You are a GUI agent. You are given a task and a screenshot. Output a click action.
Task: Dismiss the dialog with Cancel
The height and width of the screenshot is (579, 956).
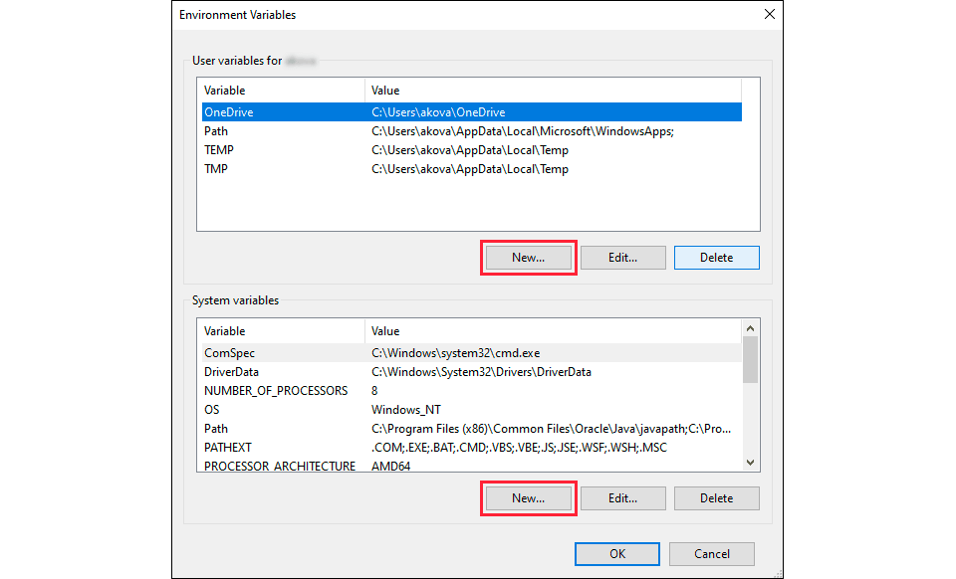[x=711, y=553]
